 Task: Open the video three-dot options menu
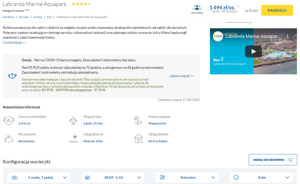coord(287,36)
